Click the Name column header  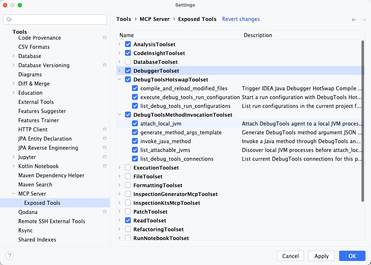click(x=179, y=35)
